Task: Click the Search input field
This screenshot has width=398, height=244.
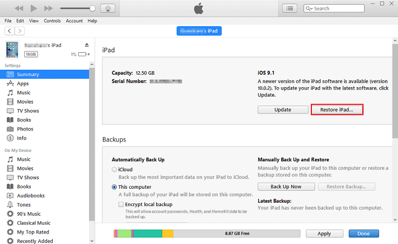Action: (x=334, y=8)
